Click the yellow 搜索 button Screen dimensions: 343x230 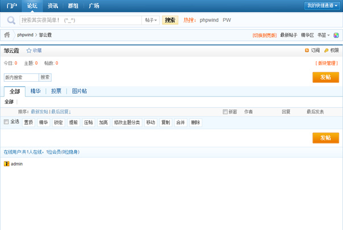click(170, 20)
